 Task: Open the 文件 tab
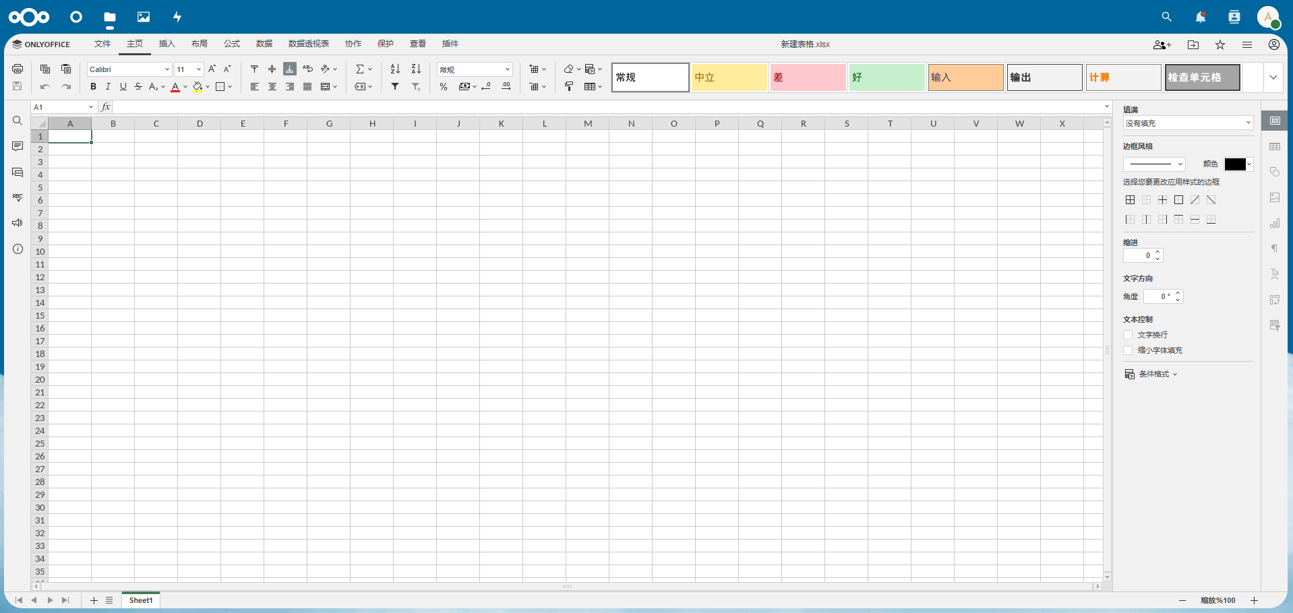click(x=102, y=44)
